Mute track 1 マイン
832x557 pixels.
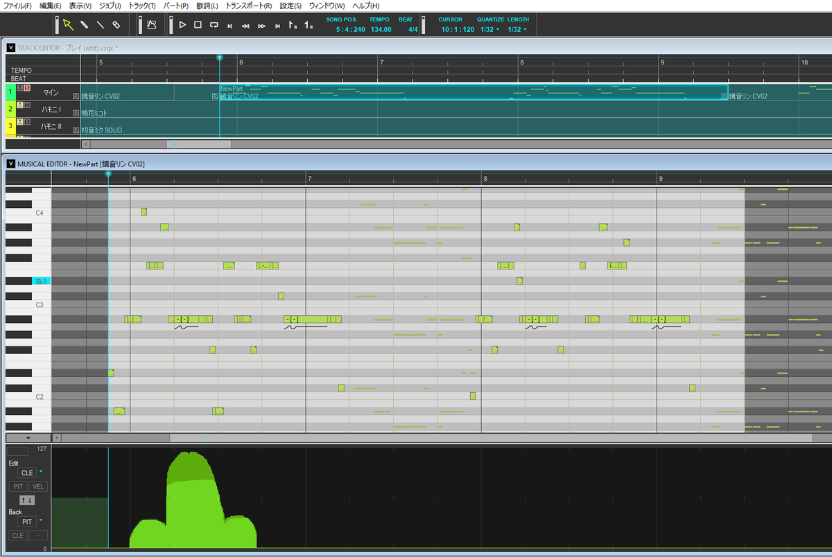20,88
